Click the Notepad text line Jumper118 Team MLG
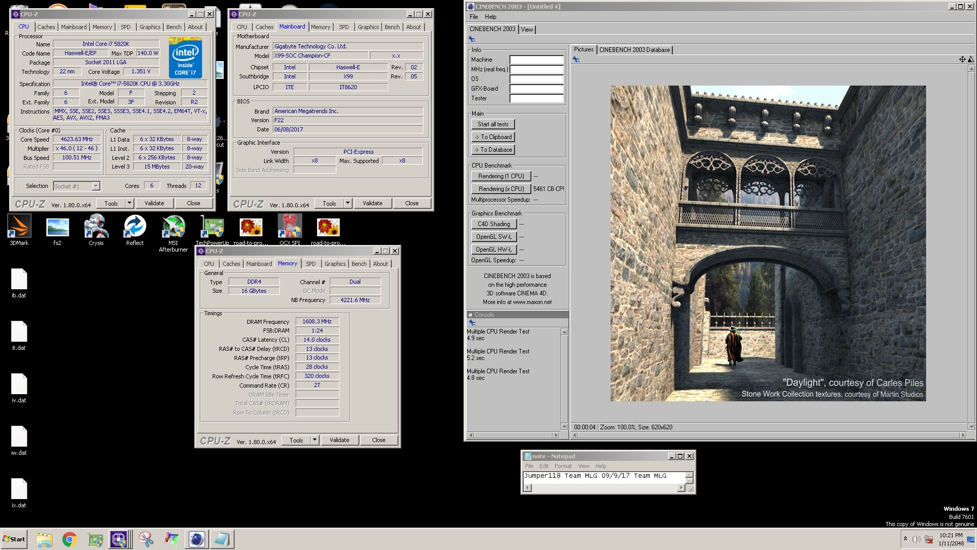 (x=595, y=476)
